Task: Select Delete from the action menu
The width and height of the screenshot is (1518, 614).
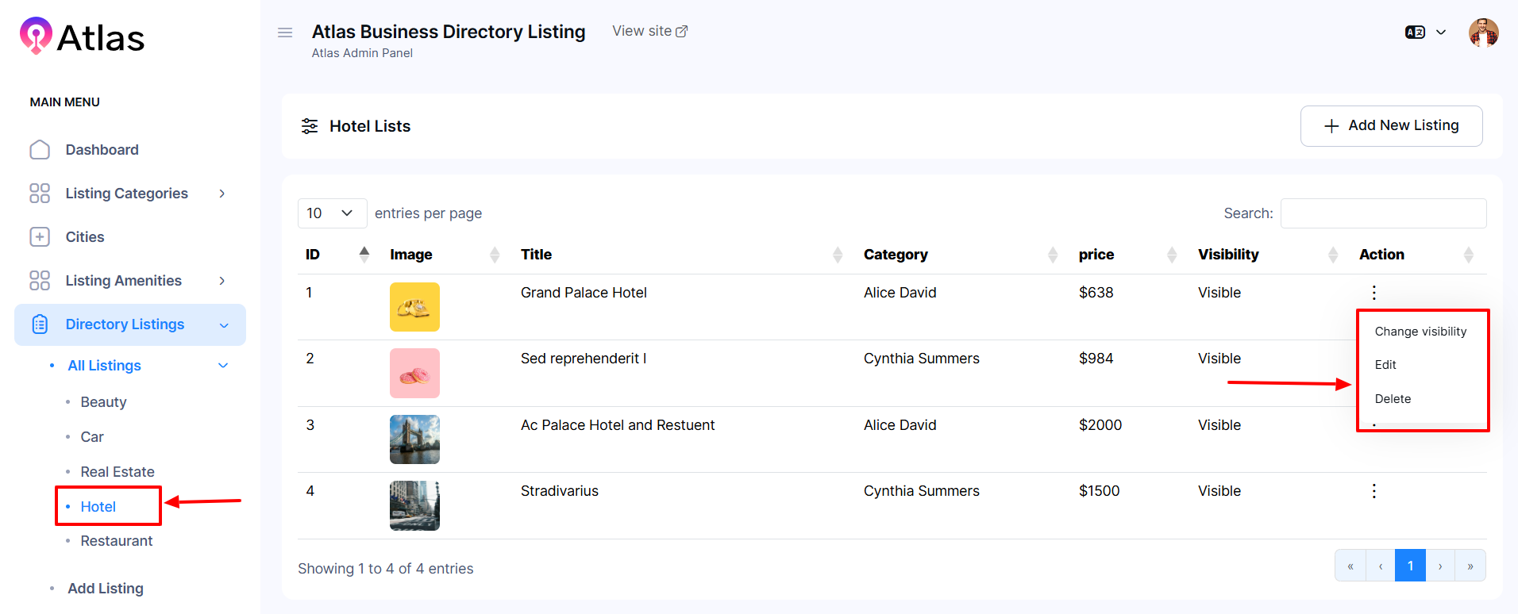Action: (1393, 399)
